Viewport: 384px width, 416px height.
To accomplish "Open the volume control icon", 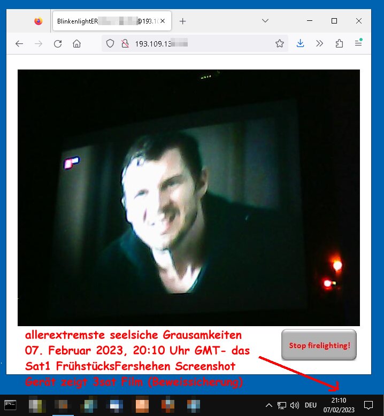I will pyautogui.click(x=295, y=405).
